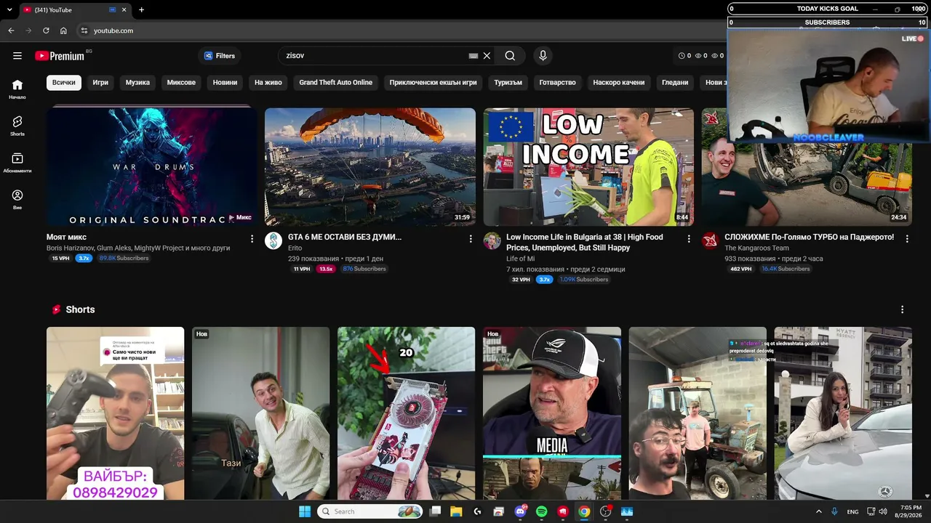The height and width of the screenshot is (523, 931).
Task: Focus the YouTube search field
Action: [x=375, y=56]
